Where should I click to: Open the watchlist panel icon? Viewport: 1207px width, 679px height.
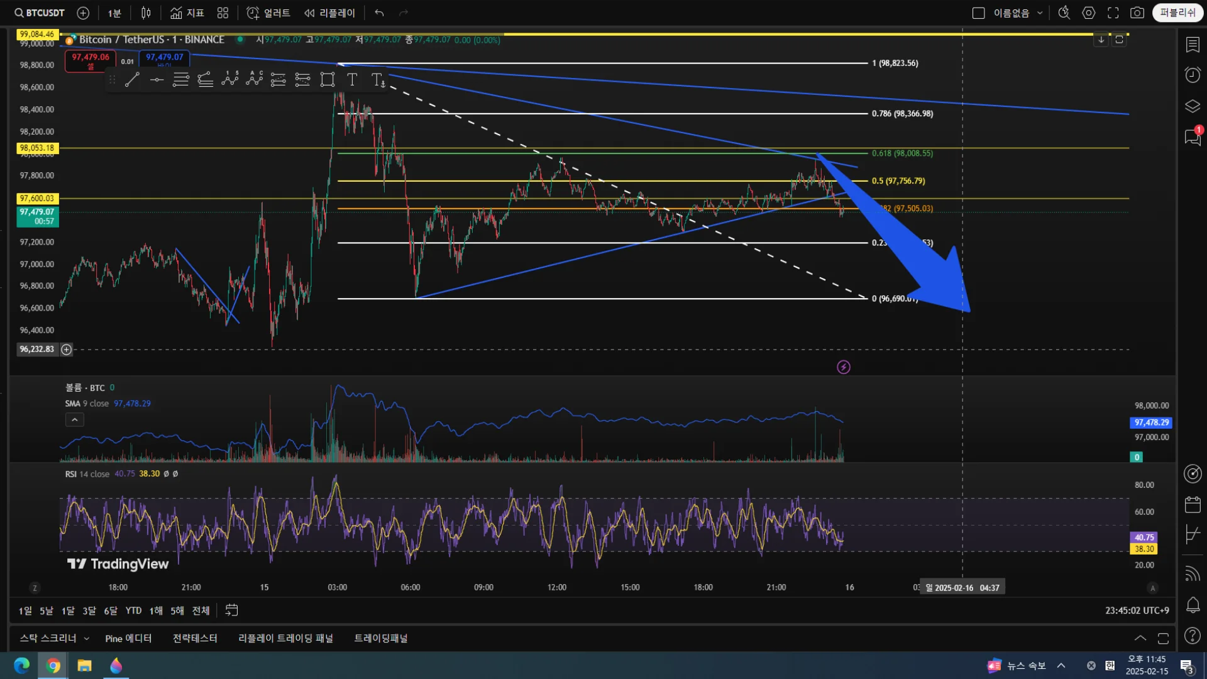pyautogui.click(x=1193, y=44)
